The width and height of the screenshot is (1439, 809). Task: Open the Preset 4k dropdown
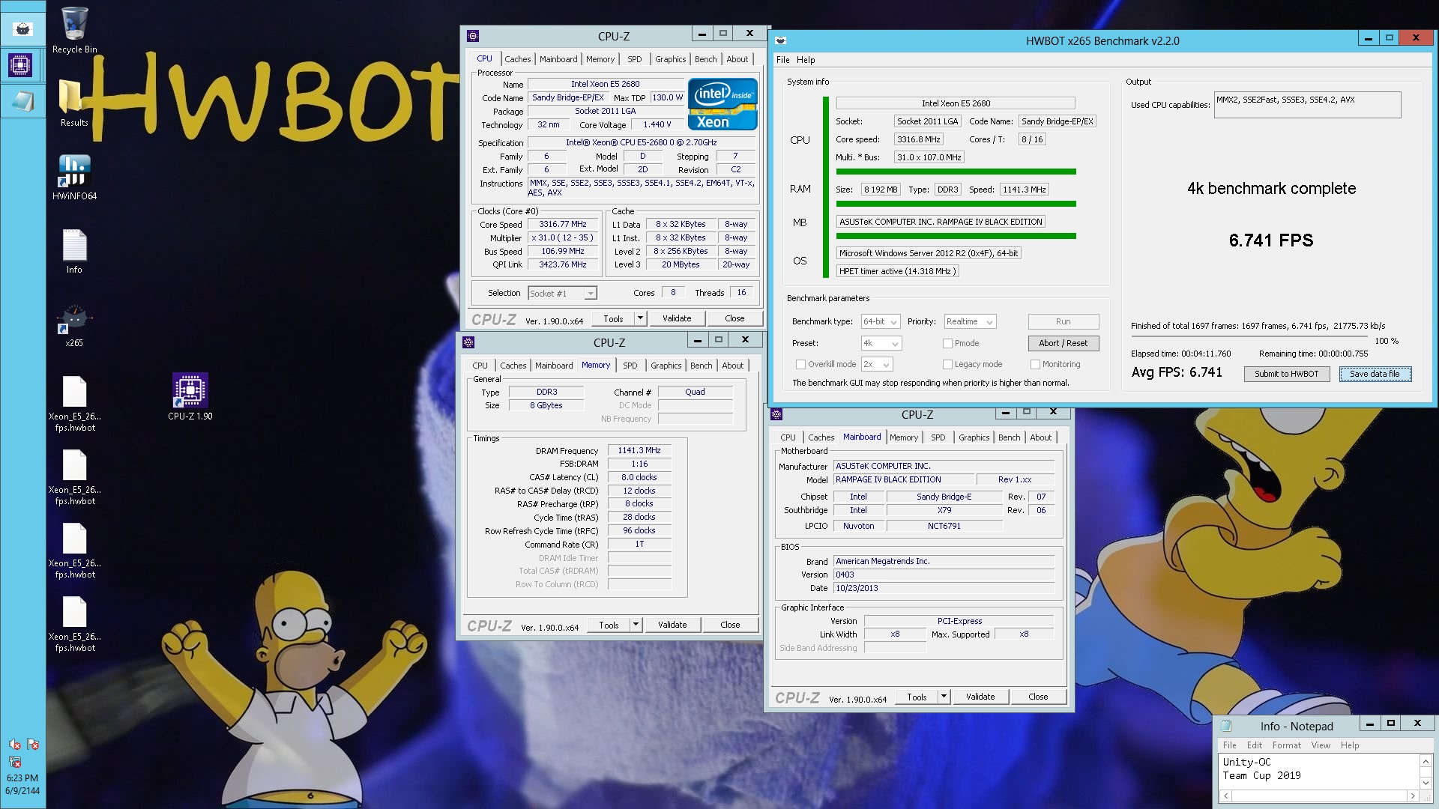tap(881, 343)
